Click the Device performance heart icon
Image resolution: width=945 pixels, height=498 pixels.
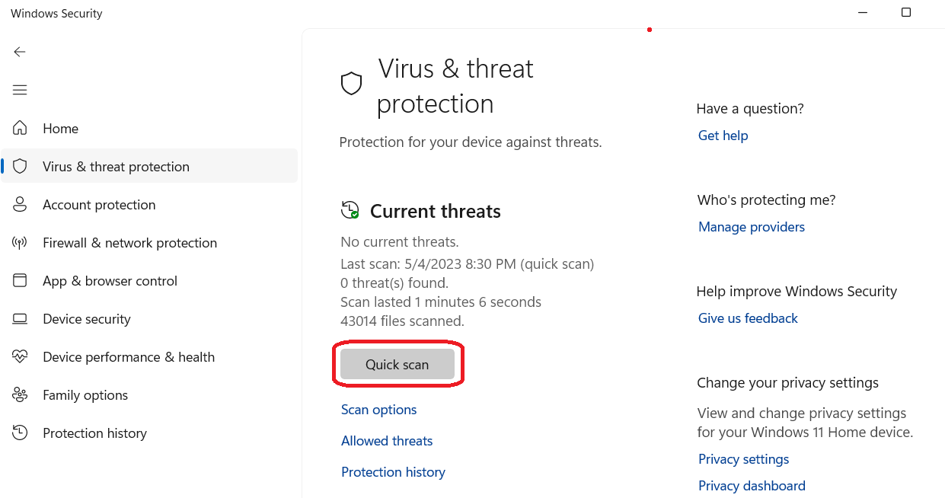20,356
